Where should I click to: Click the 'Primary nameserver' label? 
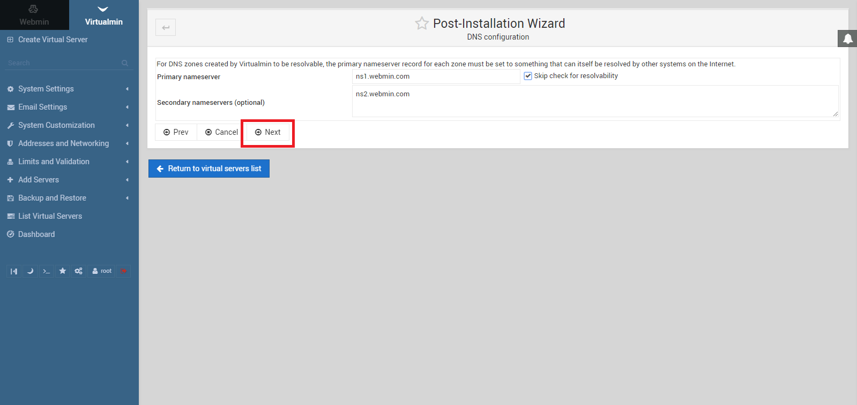(189, 77)
